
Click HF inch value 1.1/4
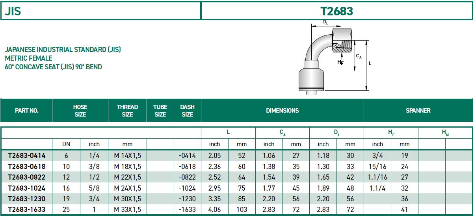pyautogui.click(x=377, y=188)
